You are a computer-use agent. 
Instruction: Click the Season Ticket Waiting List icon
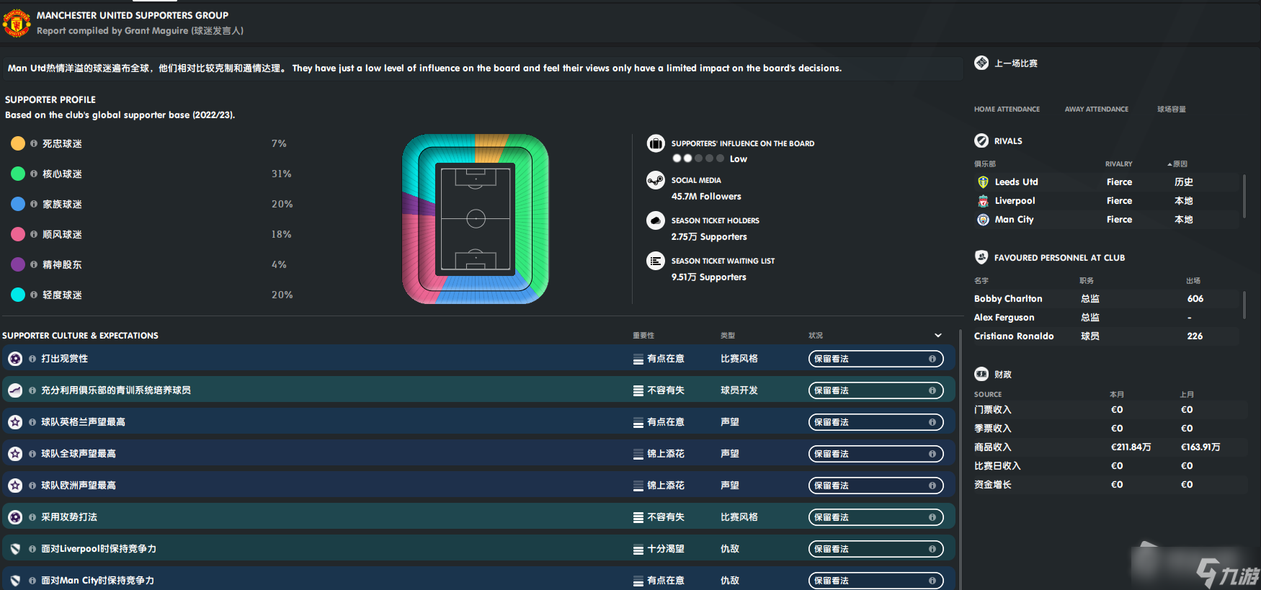[656, 261]
